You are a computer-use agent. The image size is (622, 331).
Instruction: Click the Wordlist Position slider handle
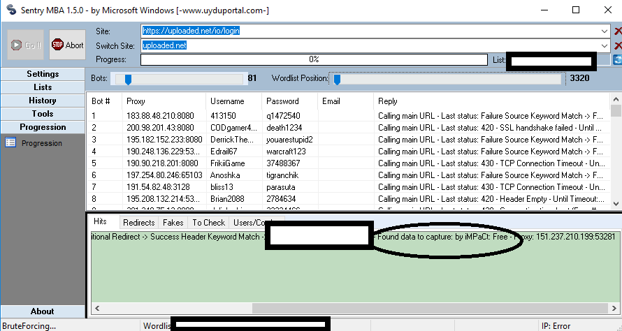337,79
